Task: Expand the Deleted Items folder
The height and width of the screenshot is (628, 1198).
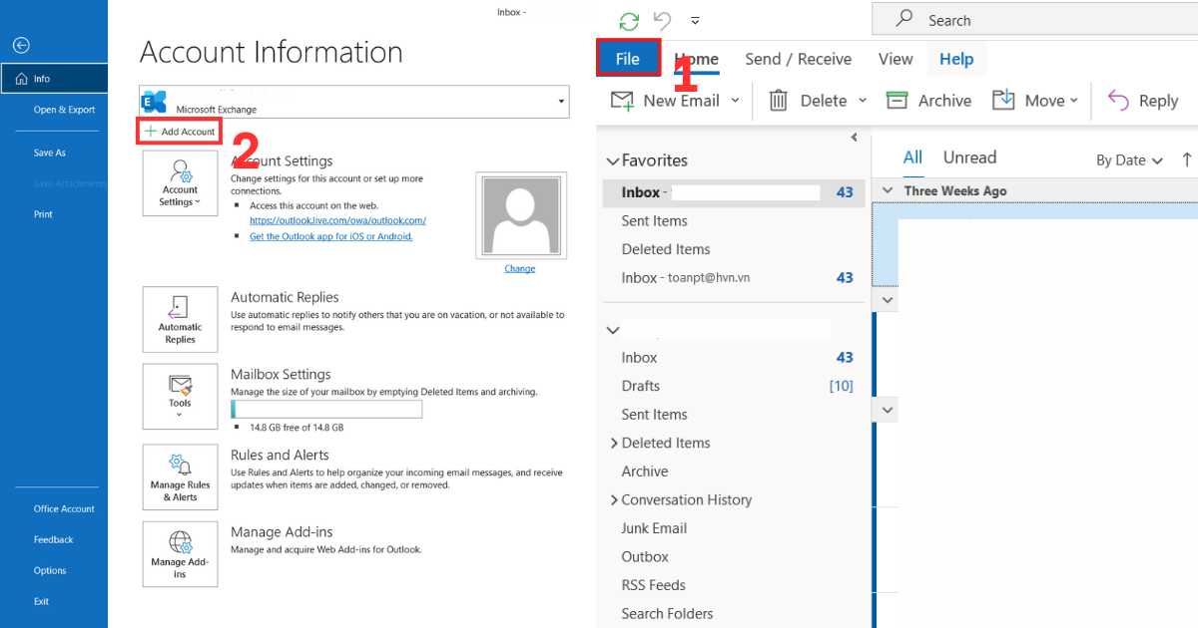Action: point(614,443)
